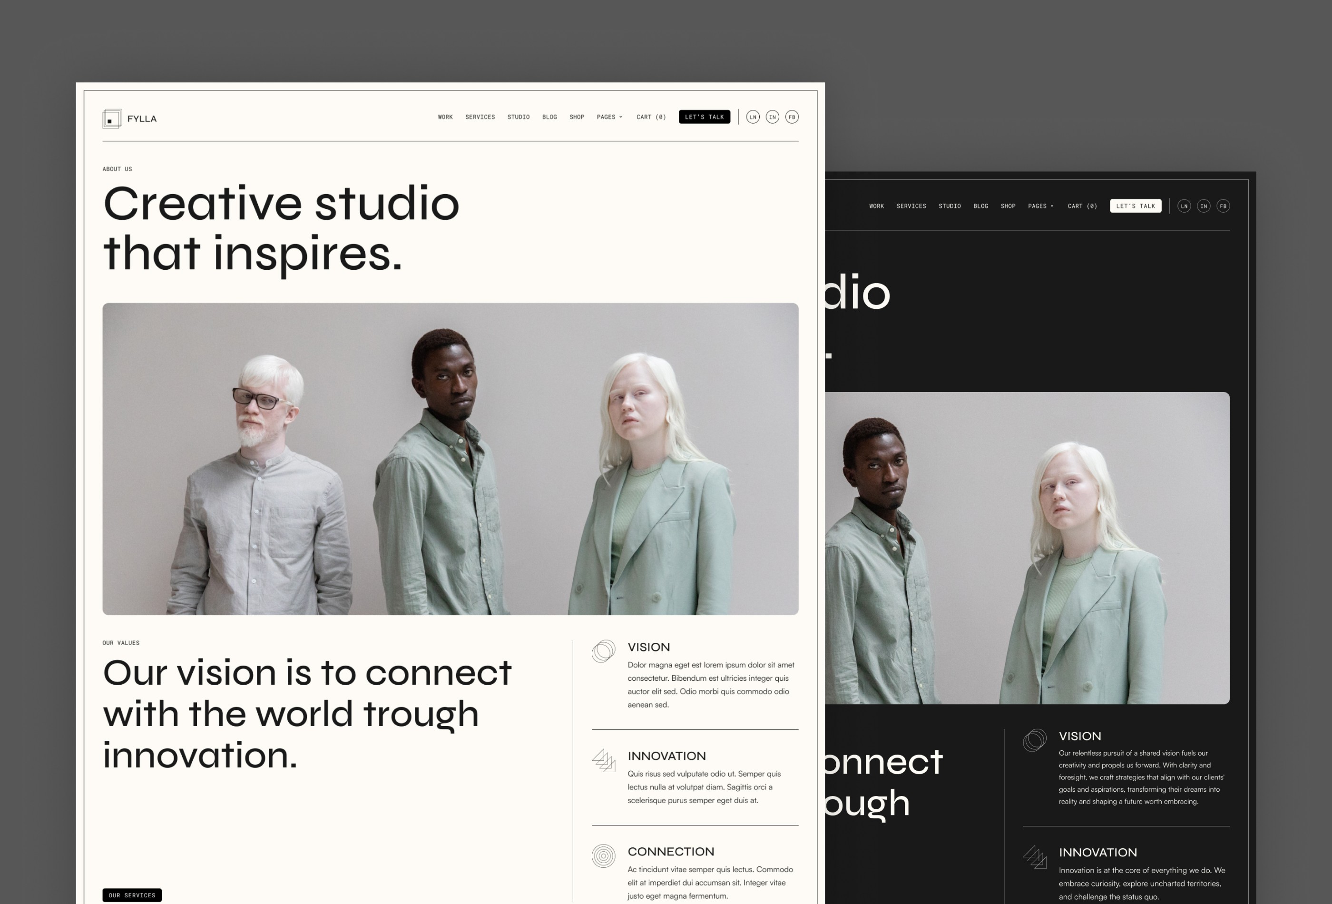The height and width of the screenshot is (904, 1332).
Task: Click the Vision circles icon on dark page
Action: point(1035,740)
